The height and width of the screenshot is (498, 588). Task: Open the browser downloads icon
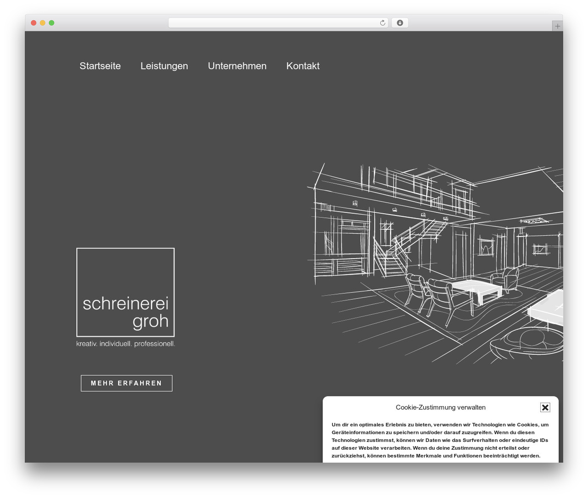[x=400, y=23]
